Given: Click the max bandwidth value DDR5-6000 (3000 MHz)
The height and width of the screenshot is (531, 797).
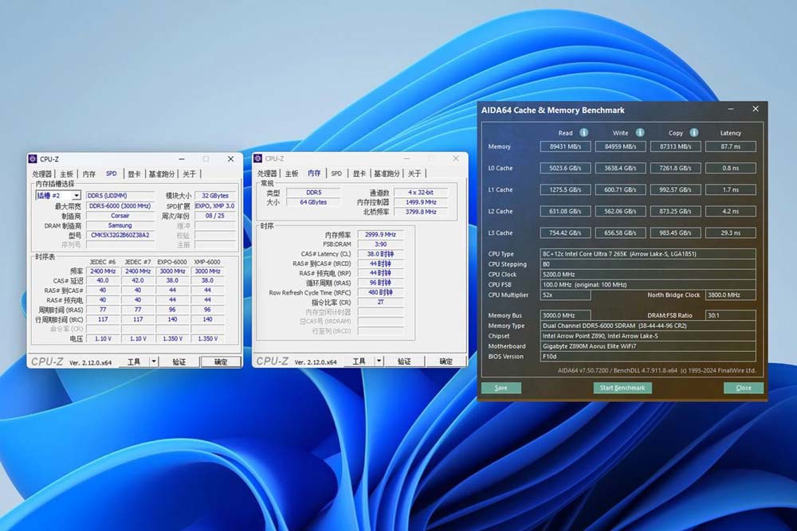Looking at the screenshot, I should tap(120, 206).
